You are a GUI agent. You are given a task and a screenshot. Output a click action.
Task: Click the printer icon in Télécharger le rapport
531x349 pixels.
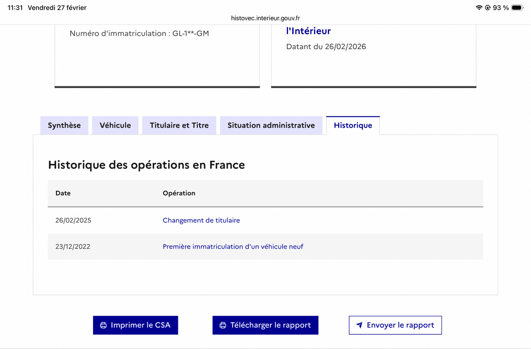(223, 326)
